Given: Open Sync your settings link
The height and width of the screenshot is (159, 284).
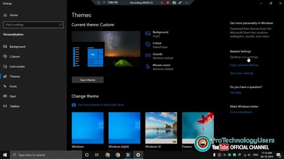Looking at the screenshot, I should coord(241,73).
